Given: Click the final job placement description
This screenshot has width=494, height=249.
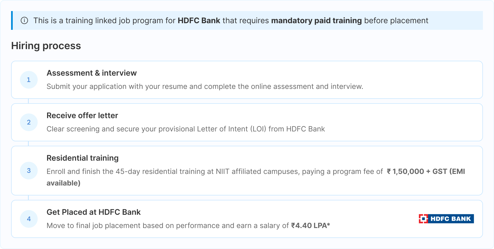Looking at the screenshot, I should pos(188,226).
